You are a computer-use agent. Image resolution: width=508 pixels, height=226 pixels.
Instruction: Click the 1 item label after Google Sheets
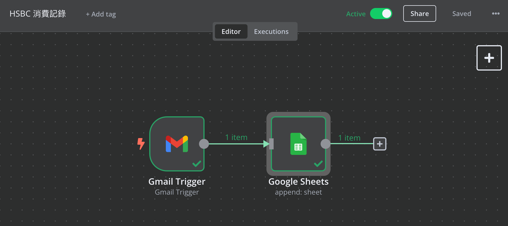[349, 138]
